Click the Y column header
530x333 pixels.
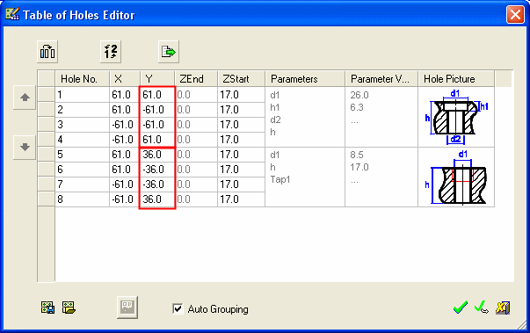(157, 79)
